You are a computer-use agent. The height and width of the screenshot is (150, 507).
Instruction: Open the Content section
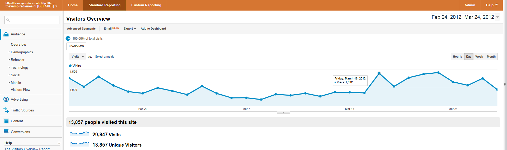click(31, 121)
